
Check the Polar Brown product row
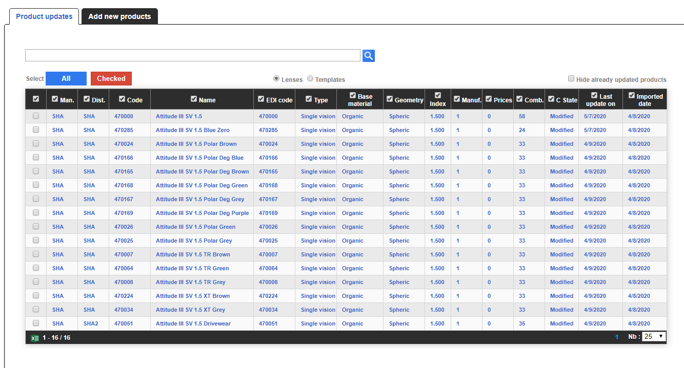(x=36, y=144)
